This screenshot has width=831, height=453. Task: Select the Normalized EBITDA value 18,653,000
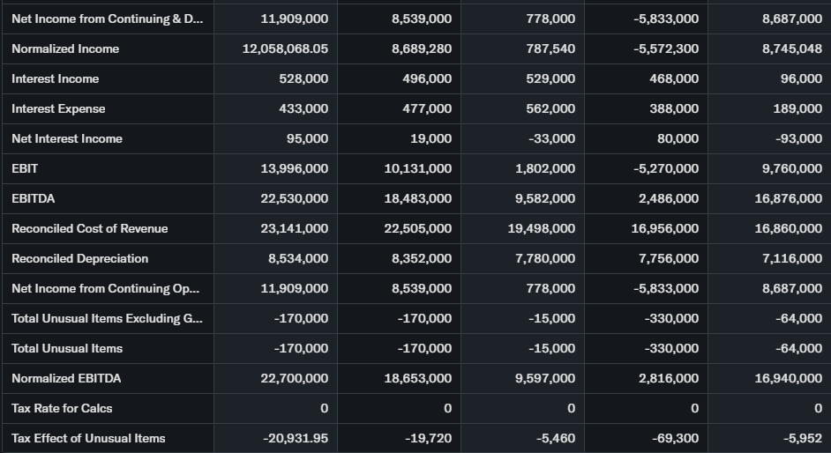418,379
